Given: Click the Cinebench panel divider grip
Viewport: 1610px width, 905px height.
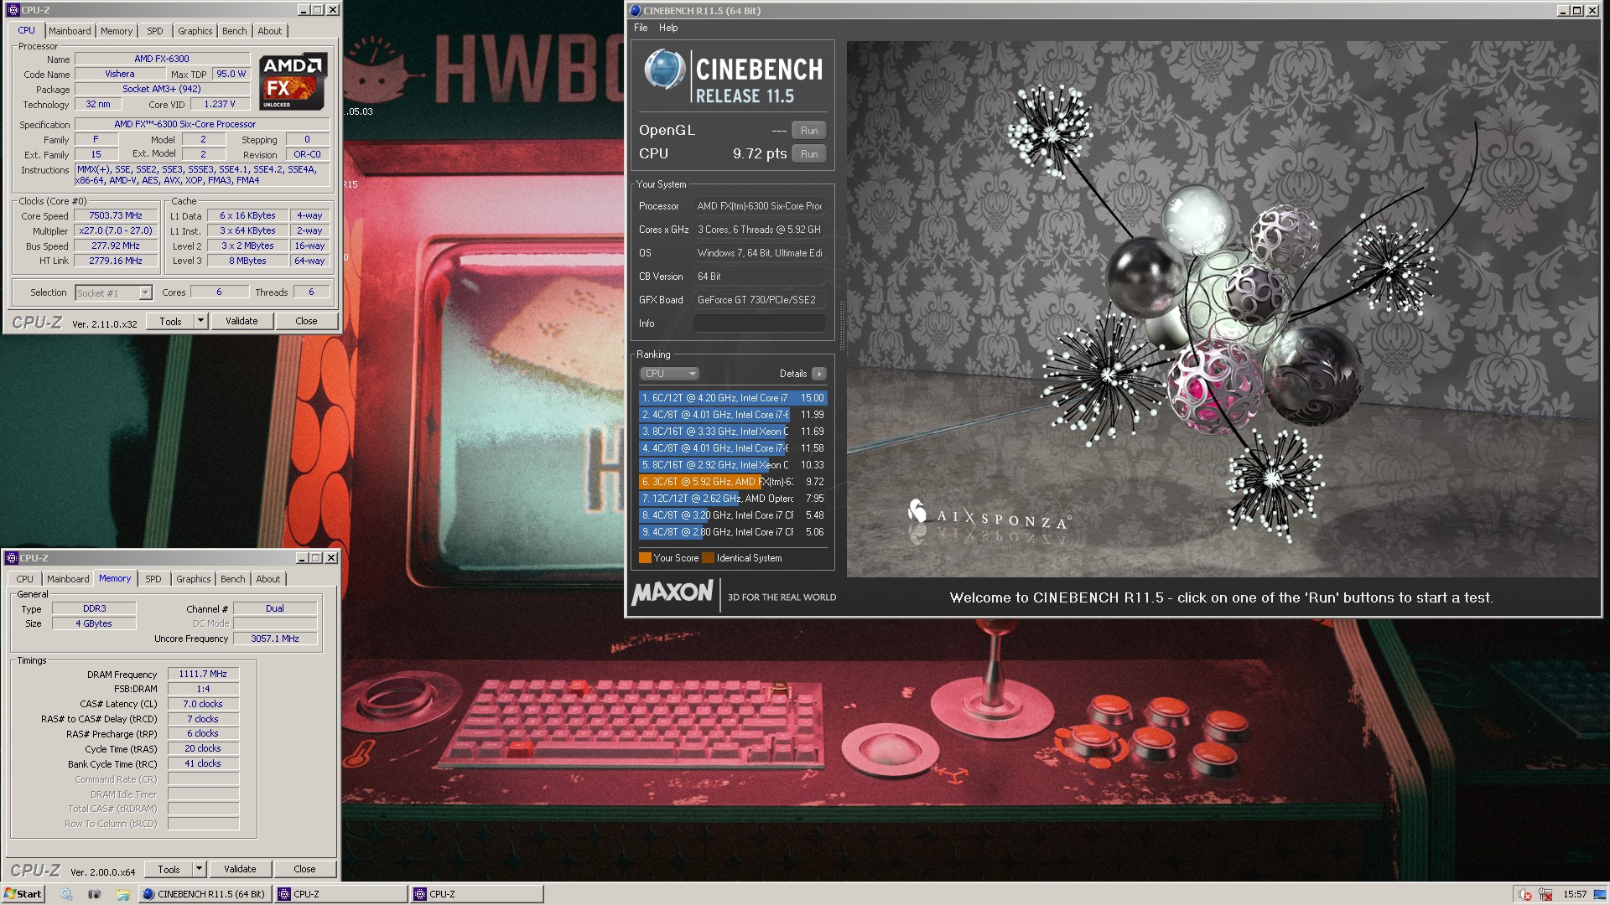Looking at the screenshot, I should (x=841, y=326).
